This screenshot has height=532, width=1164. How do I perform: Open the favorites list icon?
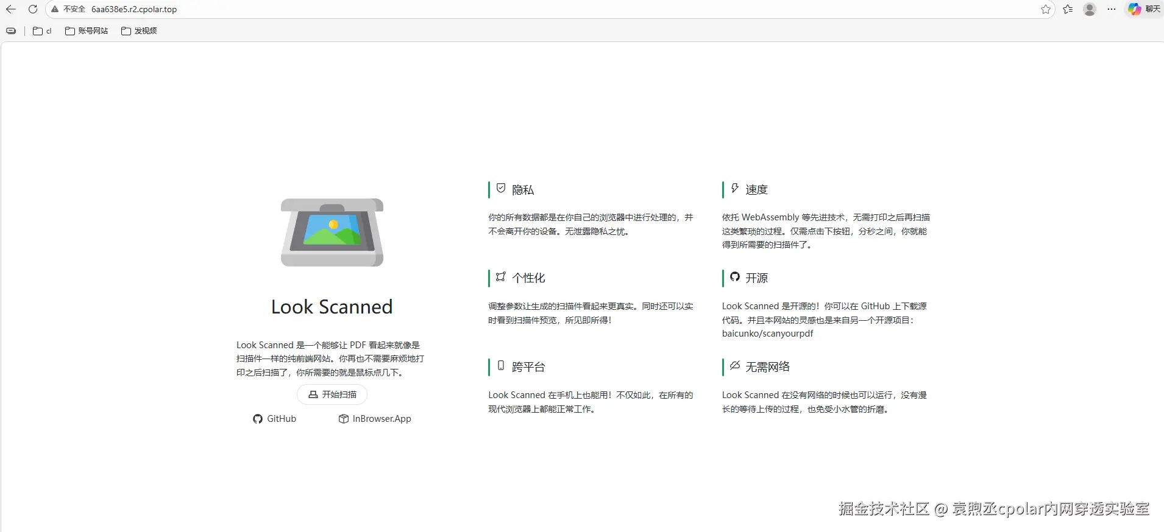coord(1068,9)
